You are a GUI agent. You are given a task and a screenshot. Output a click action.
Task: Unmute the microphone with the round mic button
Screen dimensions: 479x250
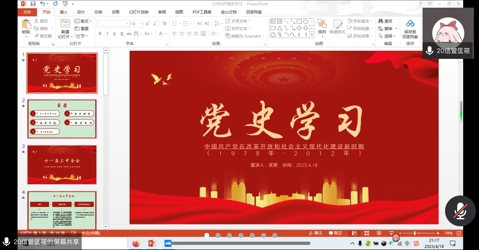[x=460, y=211]
